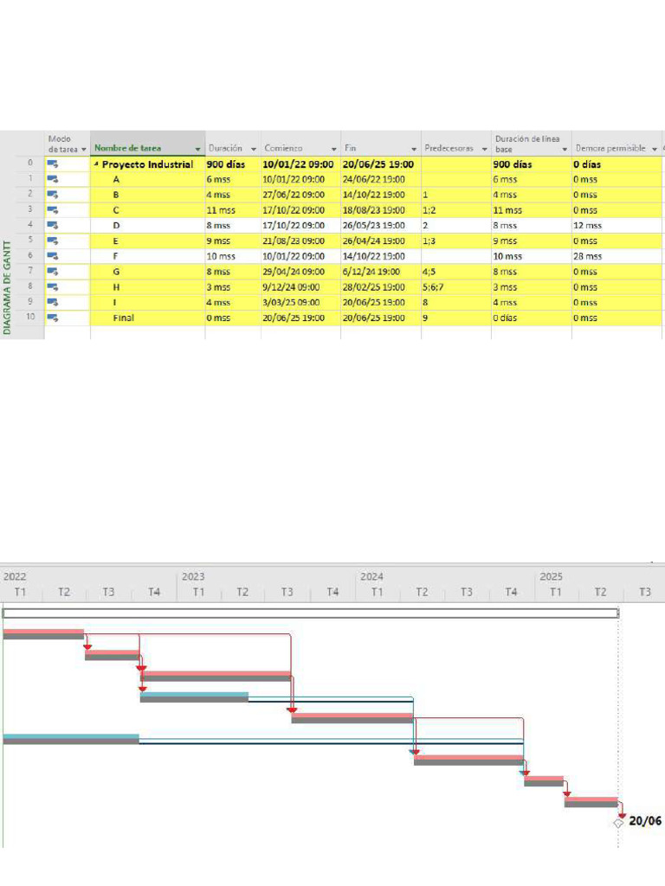The height and width of the screenshot is (886, 665).
Task: Open the Demora permisible column dropdown
Action: (655, 149)
